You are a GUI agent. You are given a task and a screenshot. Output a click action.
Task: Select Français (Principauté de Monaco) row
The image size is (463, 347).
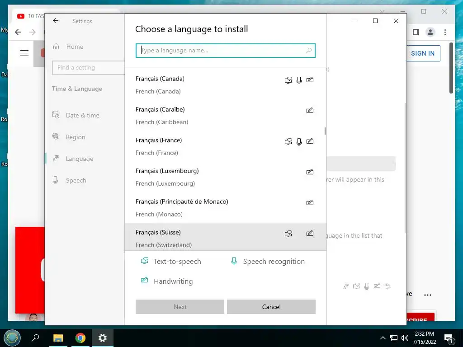(226, 208)
